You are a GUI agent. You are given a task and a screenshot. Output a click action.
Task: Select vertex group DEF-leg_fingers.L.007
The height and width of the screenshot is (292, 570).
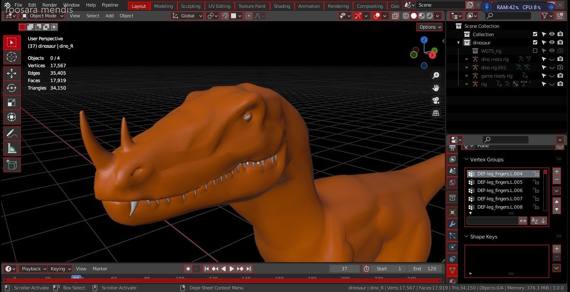point(503,199)
